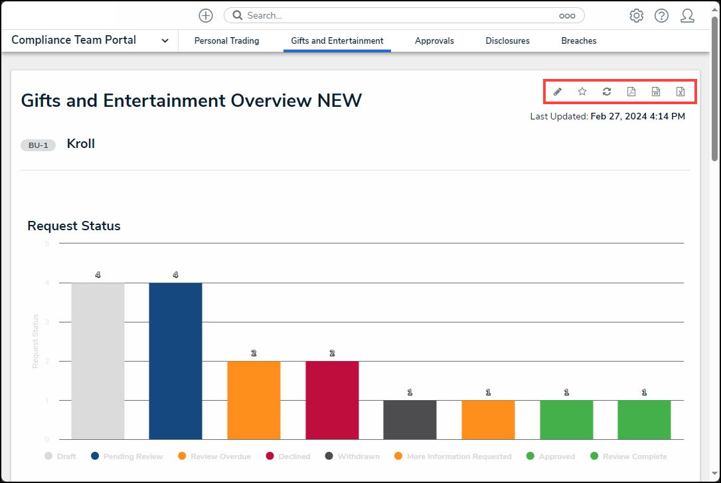Export the report to PDF
721x483 pixels.
click(x=631, y=92)
